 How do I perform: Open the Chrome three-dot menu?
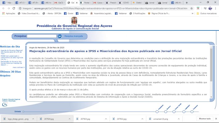click(215, 8)
